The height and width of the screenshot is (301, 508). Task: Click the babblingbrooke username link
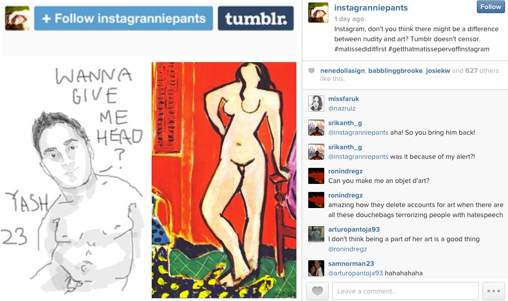pos(395,71)
